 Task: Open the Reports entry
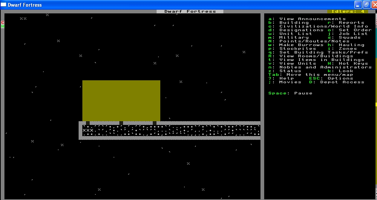click(x=346, y=23)
